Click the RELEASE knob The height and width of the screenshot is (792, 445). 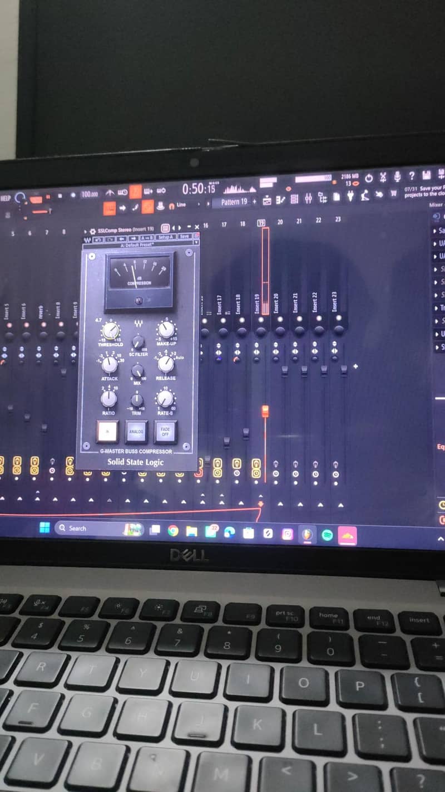coord(165,364)
